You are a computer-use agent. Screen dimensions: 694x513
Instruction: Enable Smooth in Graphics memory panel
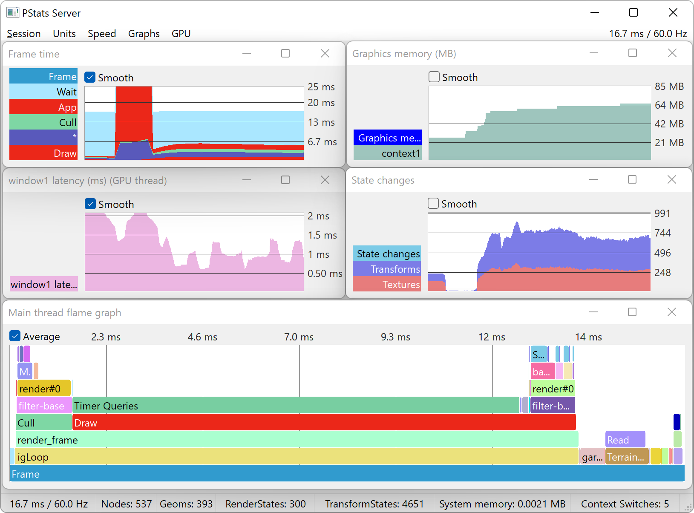coord(434,77)
